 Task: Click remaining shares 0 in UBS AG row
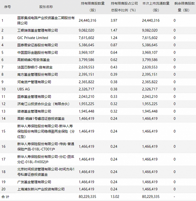[174, 89]
